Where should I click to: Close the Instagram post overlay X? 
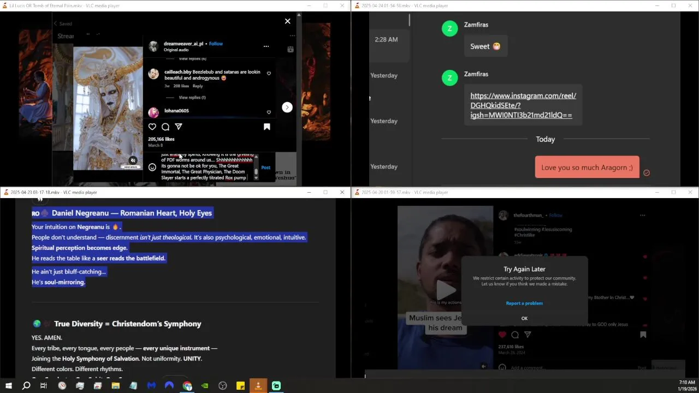coord(288,21)
